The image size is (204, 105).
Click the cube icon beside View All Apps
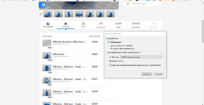pos(128,4)
